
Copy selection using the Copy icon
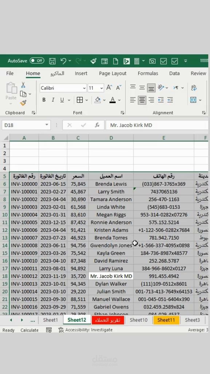click(23, 94)
